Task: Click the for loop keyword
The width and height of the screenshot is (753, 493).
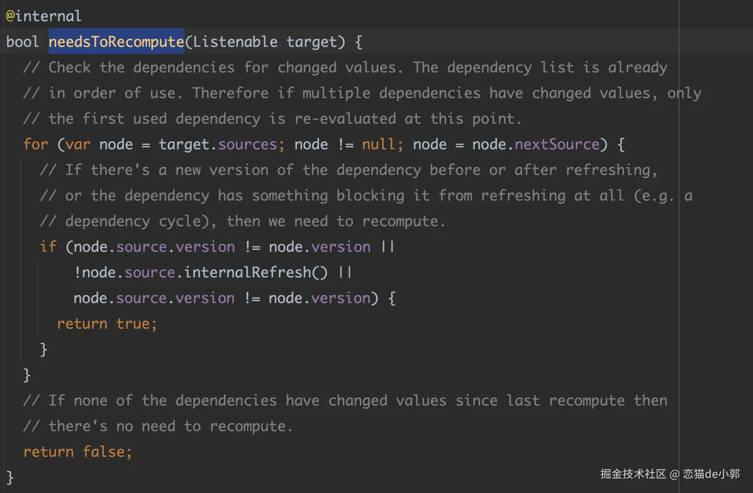Action: (35, 144)
